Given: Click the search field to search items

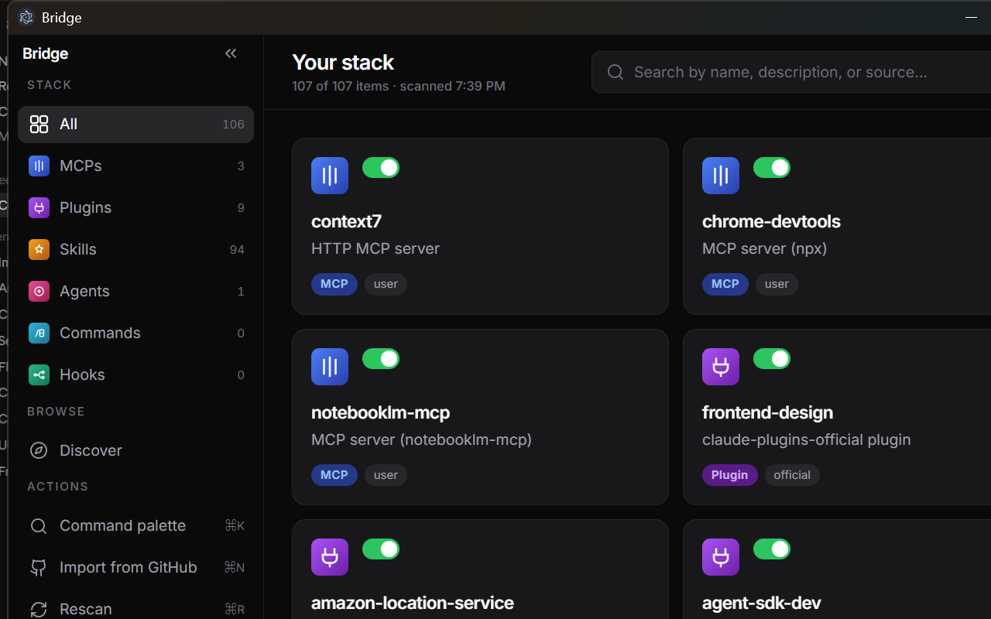Looking at the screenshot, I should coord(782,72).
